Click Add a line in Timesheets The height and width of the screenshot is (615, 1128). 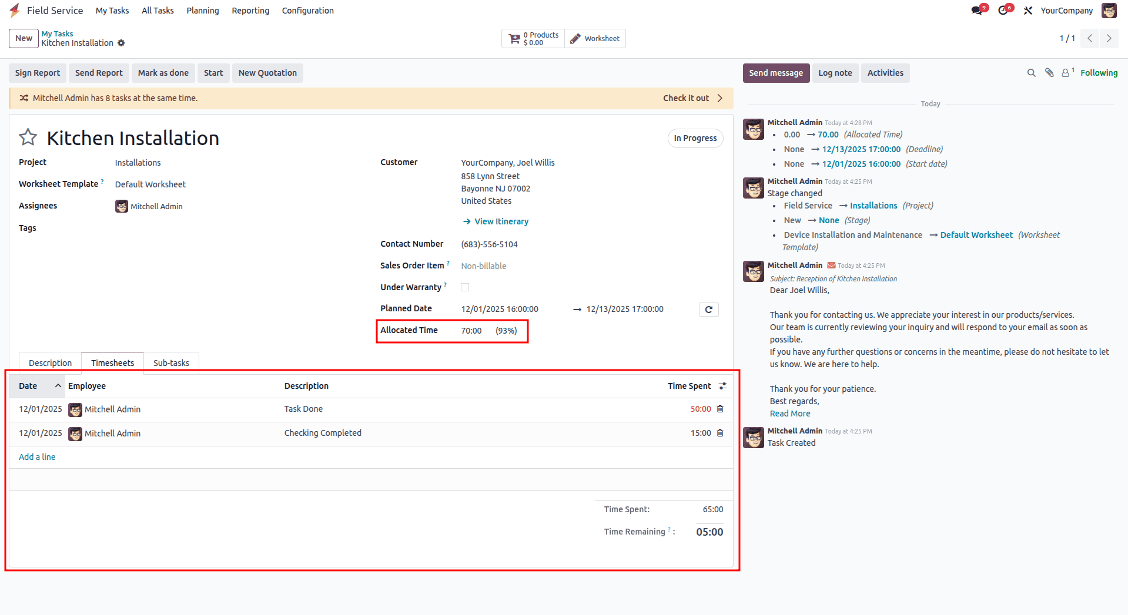click(x=36, y=457)
